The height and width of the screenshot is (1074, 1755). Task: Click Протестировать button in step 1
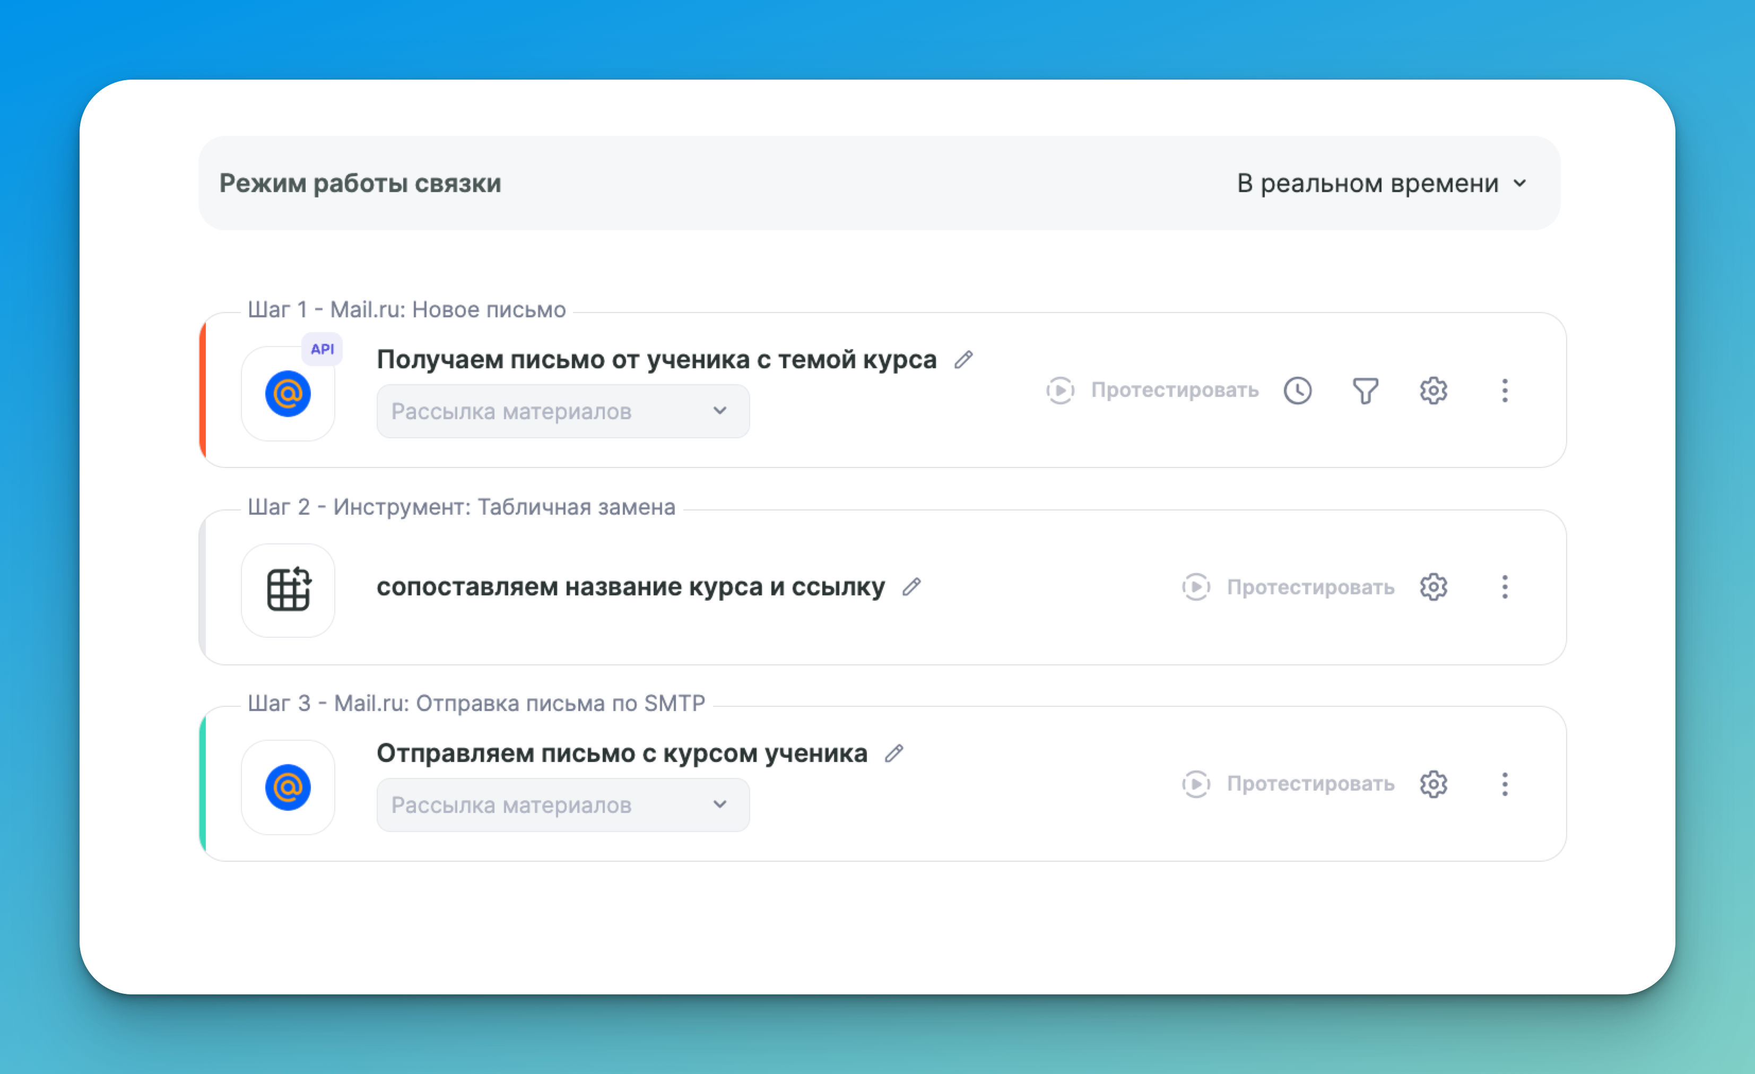click(x=1152, y=391)
